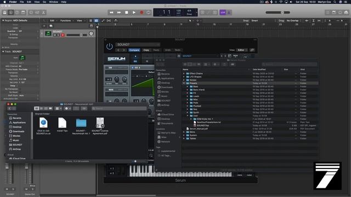Select the Serum_Manual.pdf row in the Serum Presets window
Screen dimensions: 351x197
(250, 129)
